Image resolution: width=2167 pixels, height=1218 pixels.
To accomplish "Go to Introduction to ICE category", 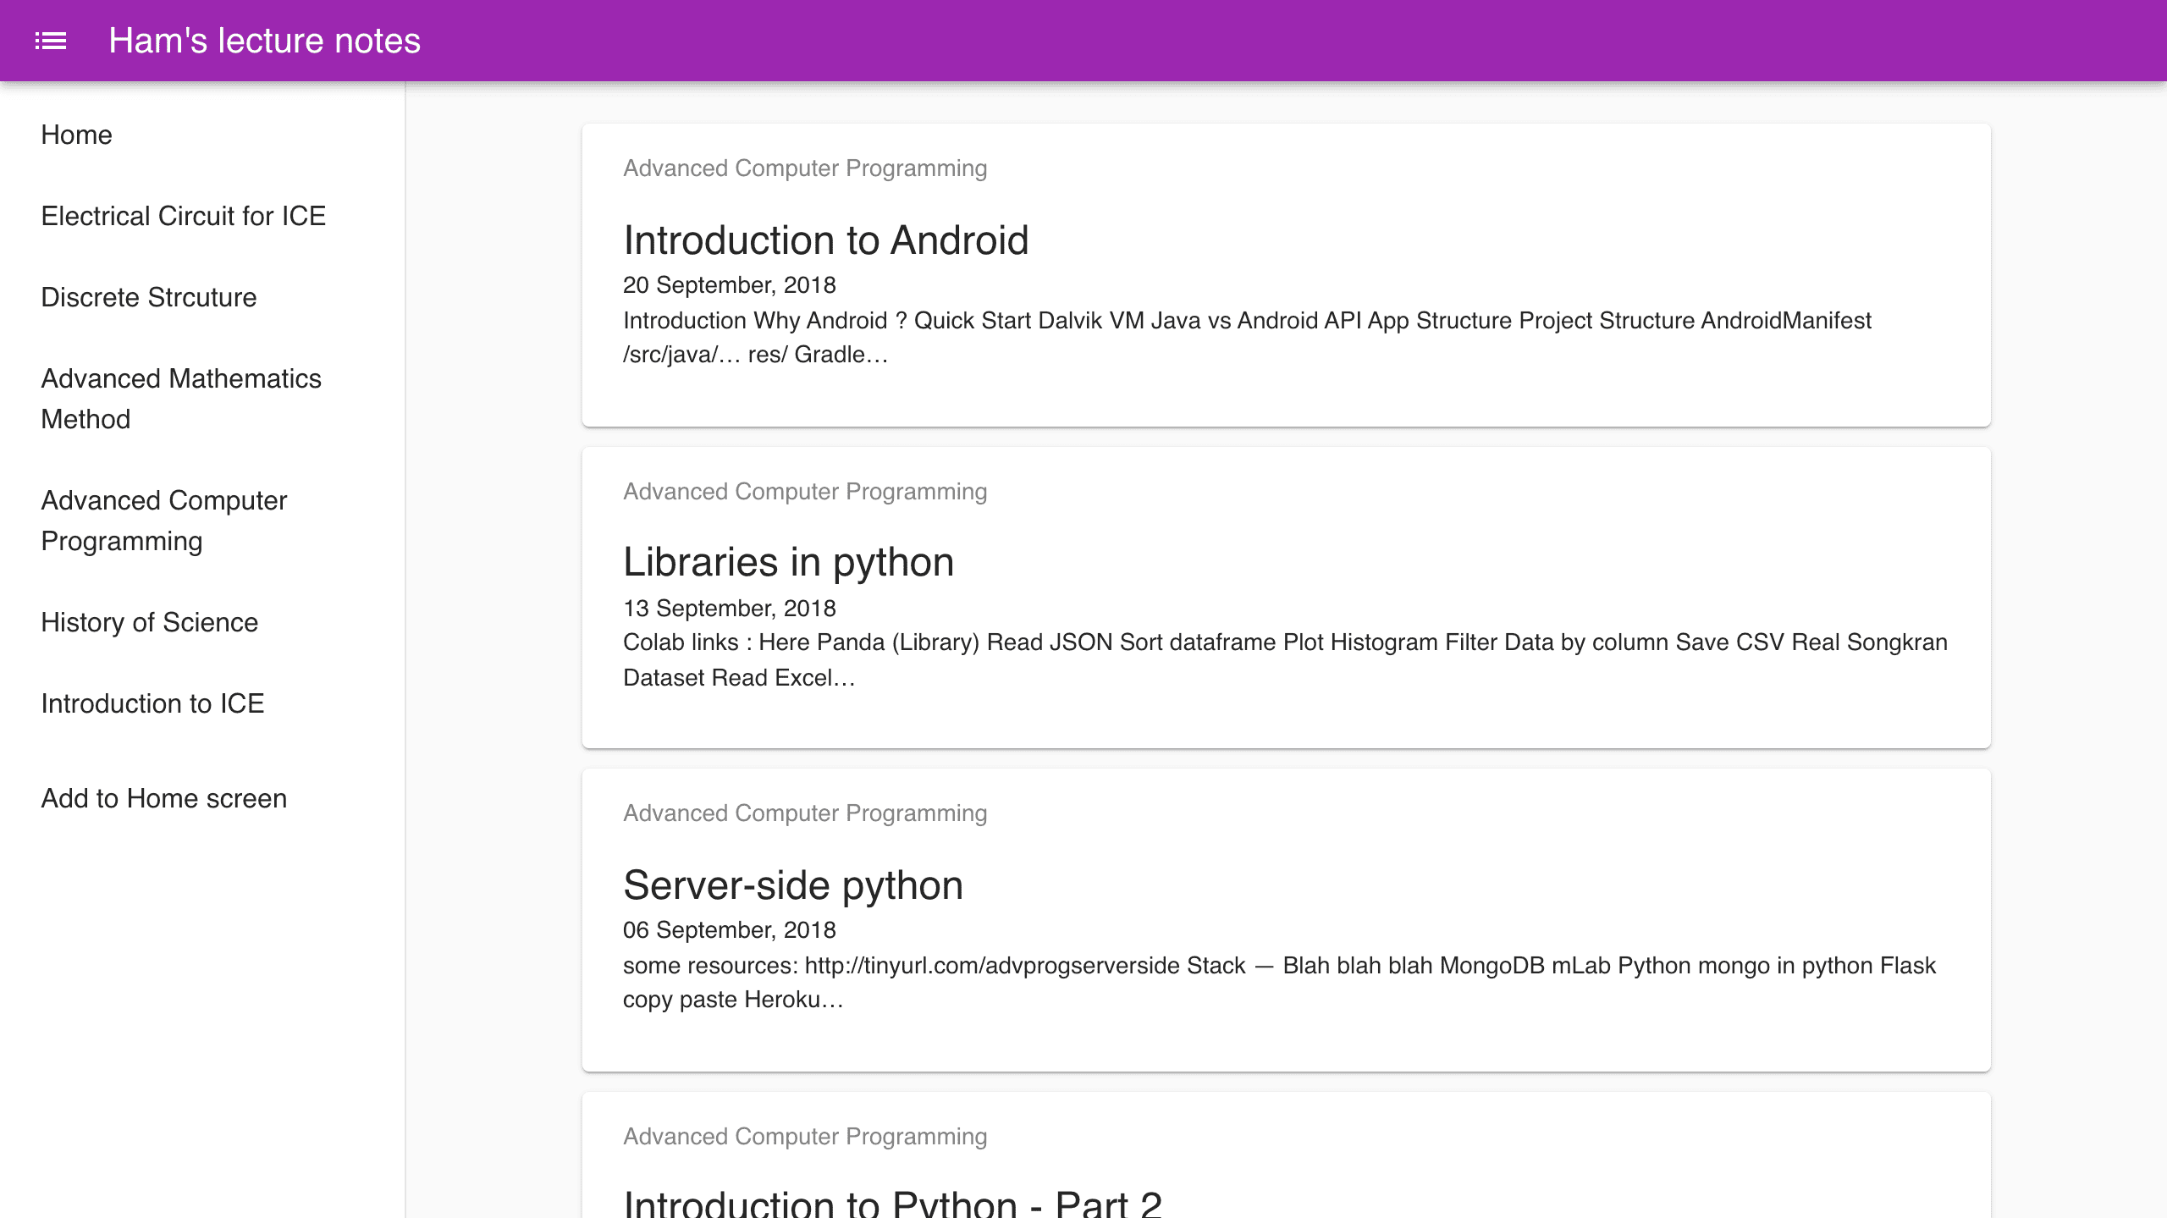I will (153, 703).
